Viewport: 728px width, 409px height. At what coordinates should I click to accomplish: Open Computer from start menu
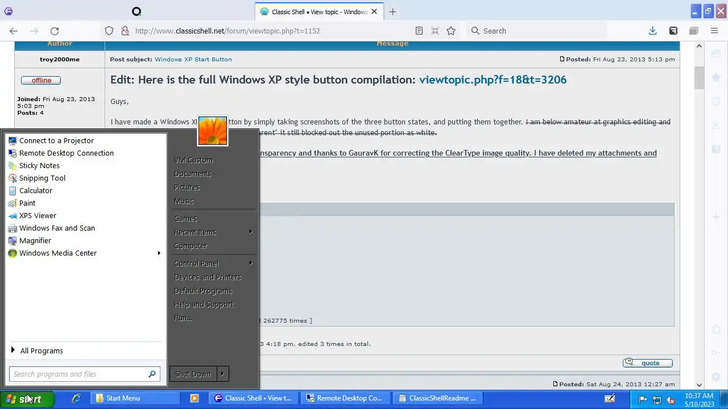[x=213, y=246]
